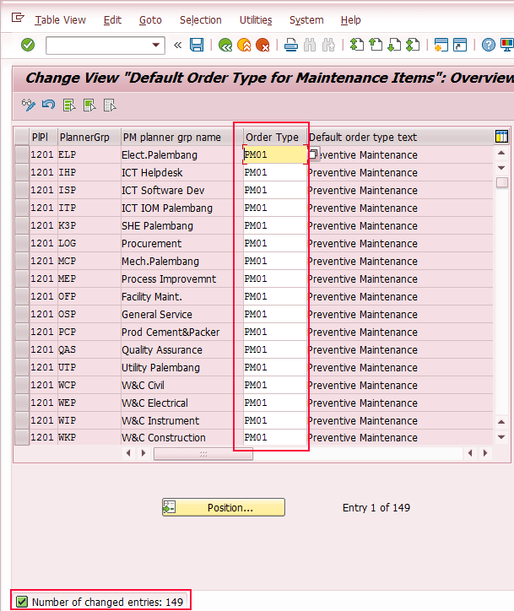This screenshot has width=514, height=611.
Task: Click the 'Number of changed entries: 149' status message
Action: 107,602
